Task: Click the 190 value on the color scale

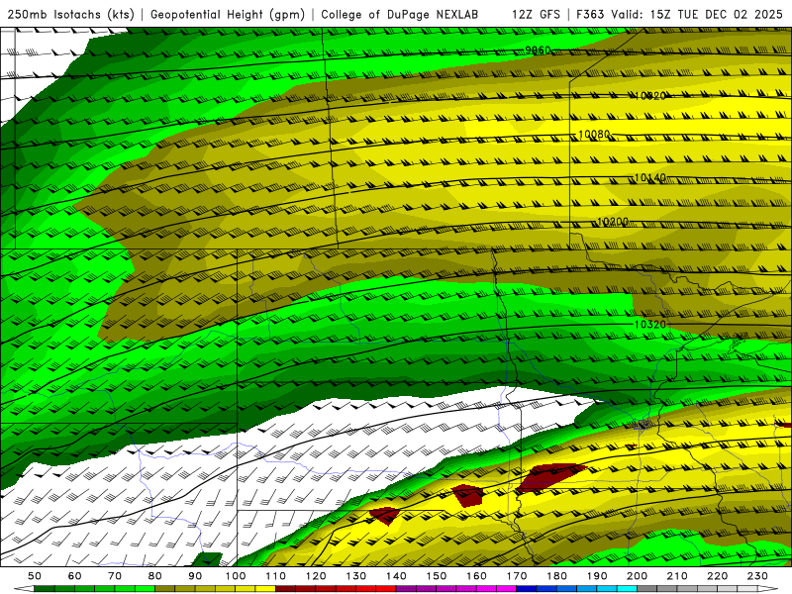Action: tap(597, 576)
